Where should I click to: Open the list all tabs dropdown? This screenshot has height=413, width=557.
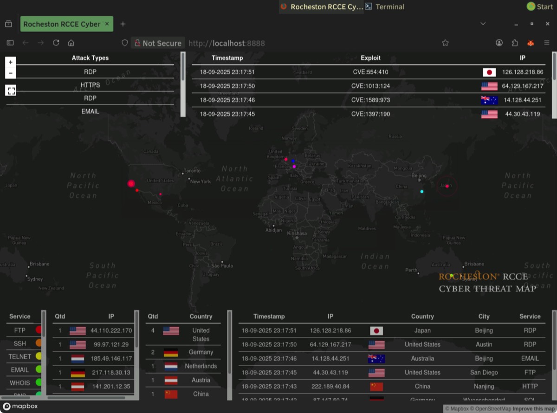tap(483, 24)
